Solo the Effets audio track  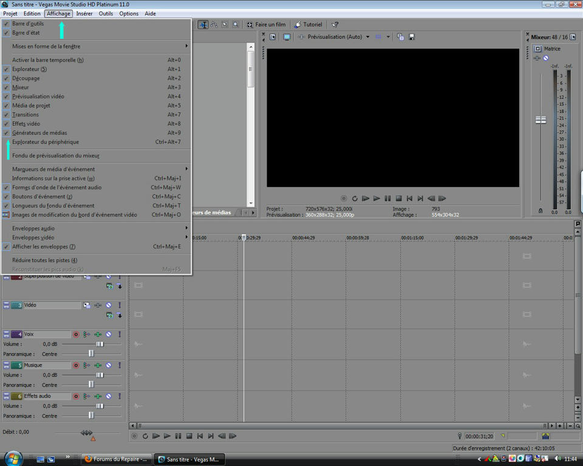click(x=120, y=396)
